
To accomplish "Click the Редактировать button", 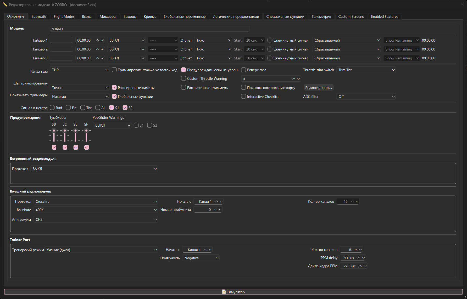I will [x=319, y=88].
